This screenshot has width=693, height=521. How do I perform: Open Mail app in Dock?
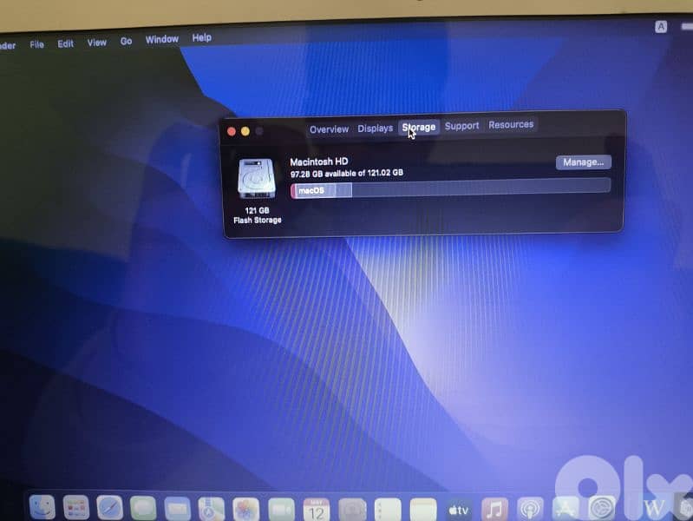[x=177, y=509]
